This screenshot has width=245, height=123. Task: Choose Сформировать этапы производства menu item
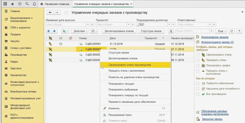pyautogui.click(x=135, y=65)
